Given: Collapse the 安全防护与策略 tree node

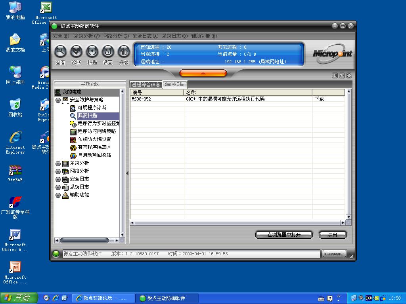Looking at the screenshot, I should coord(58,100).
